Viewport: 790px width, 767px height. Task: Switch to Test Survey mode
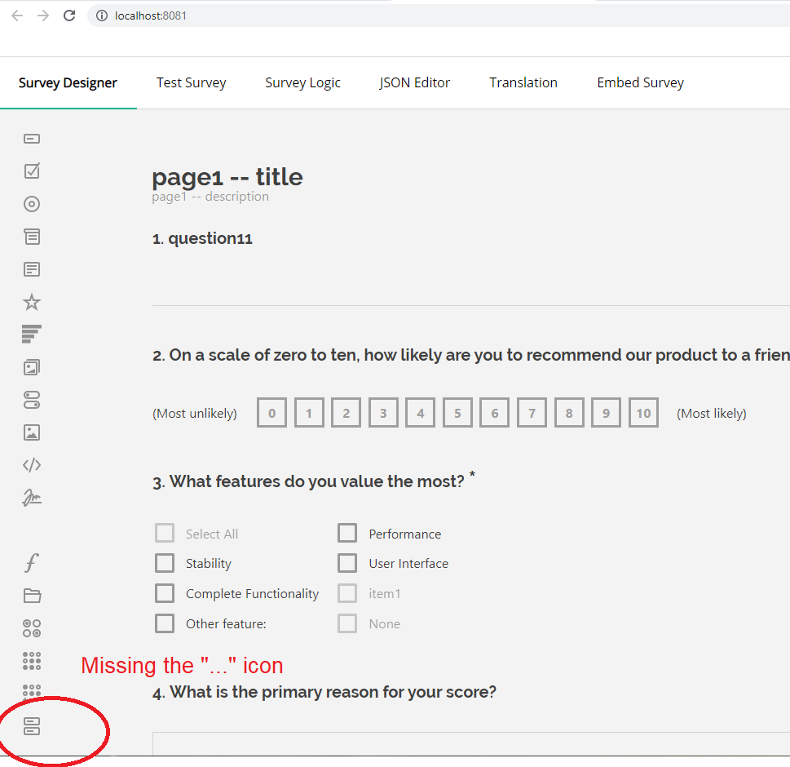coord(191,82)
